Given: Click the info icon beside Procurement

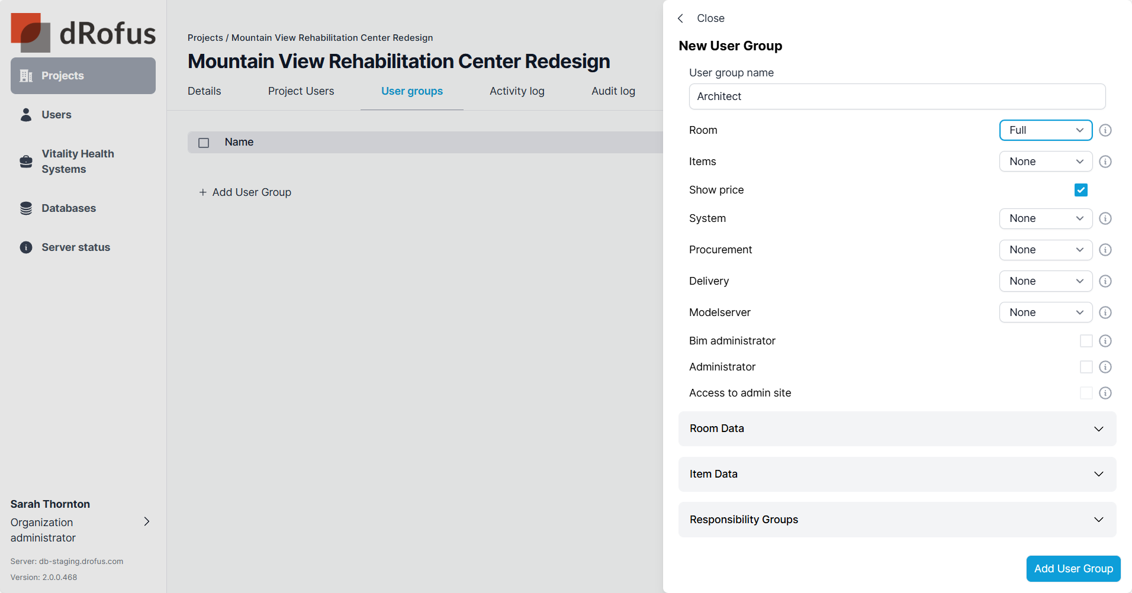Looking at the screenshot, I should point(1105,250).
